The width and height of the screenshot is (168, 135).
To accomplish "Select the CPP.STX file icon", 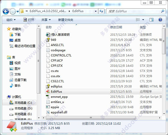I will point(48,66).
